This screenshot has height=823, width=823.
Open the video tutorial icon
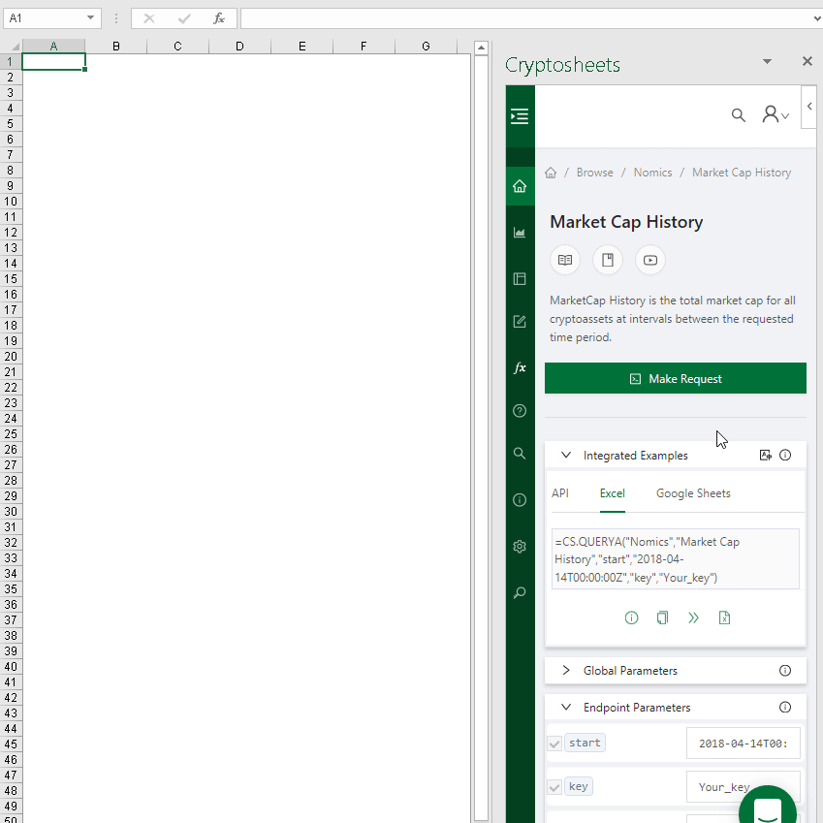649,260
